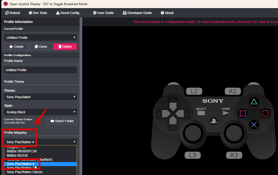Image resolution: width=278 pixels, height=175 pixels.
Task: Open the Style dropdown showing Analog Black
Action: tap(40, 112)
